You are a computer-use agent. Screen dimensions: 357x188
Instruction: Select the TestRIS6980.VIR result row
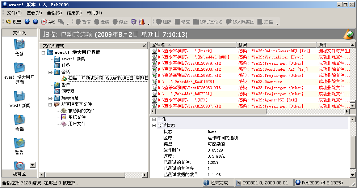click(251, 69)
